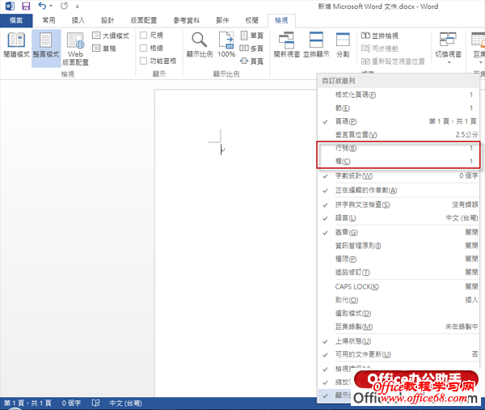Screen dimensions: 485x410
Task: Click 中文 (台灣) language in status bar
Action: [125, 404]
